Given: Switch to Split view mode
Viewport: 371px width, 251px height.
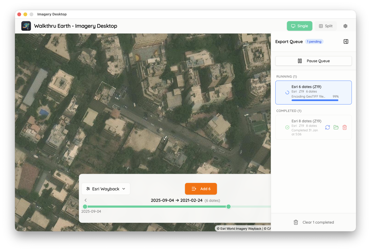Looking at the screenshot, I should [x=326, y=26].
